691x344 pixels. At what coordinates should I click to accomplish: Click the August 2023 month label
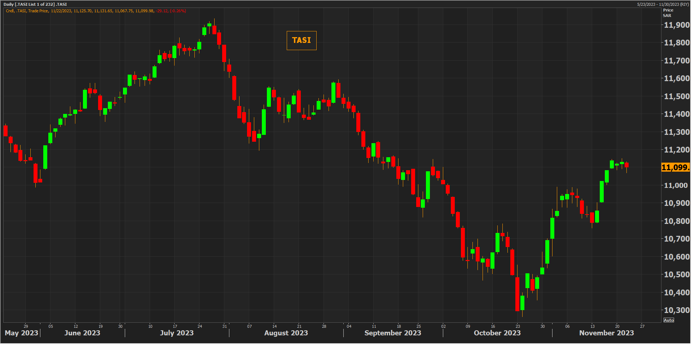[x=286, y=333]
